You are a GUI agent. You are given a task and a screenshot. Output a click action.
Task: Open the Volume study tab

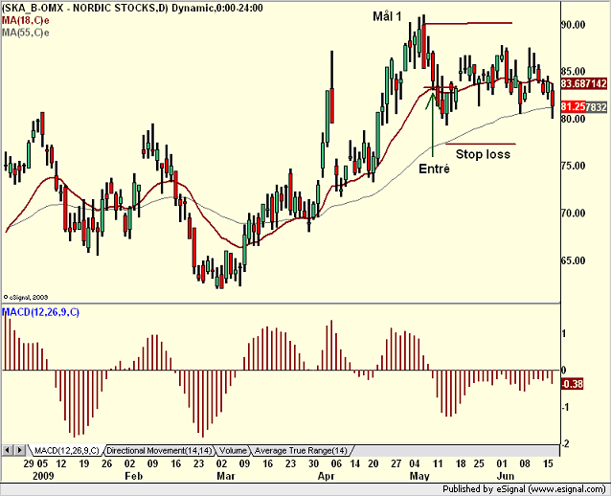click(233, 451)
